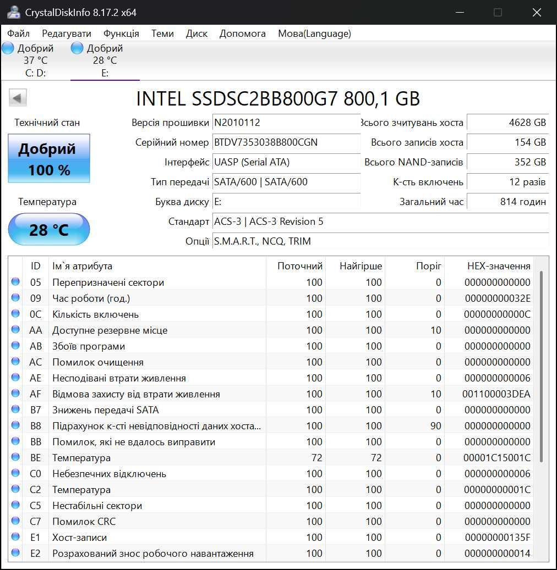Screen dimensions: 557x570
Task: Click the interface field UASP (Serial ATA)
Action: pos(286,162)
